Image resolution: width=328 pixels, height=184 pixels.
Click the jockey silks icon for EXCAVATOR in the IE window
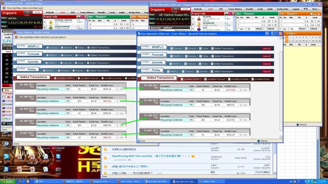click(199, 25)
